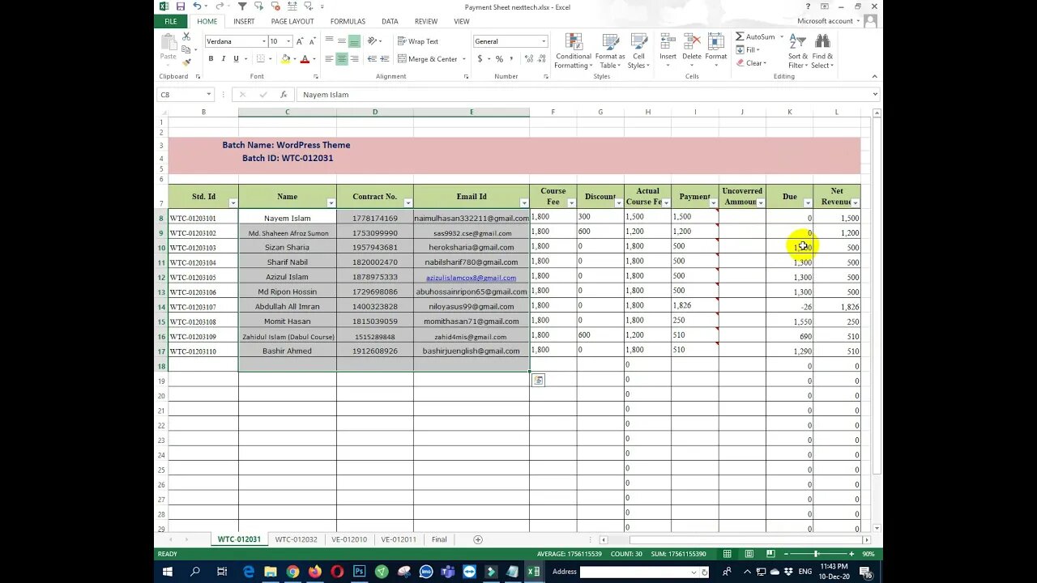Open the Email Id filter dropdown

(x=523, y=202)
